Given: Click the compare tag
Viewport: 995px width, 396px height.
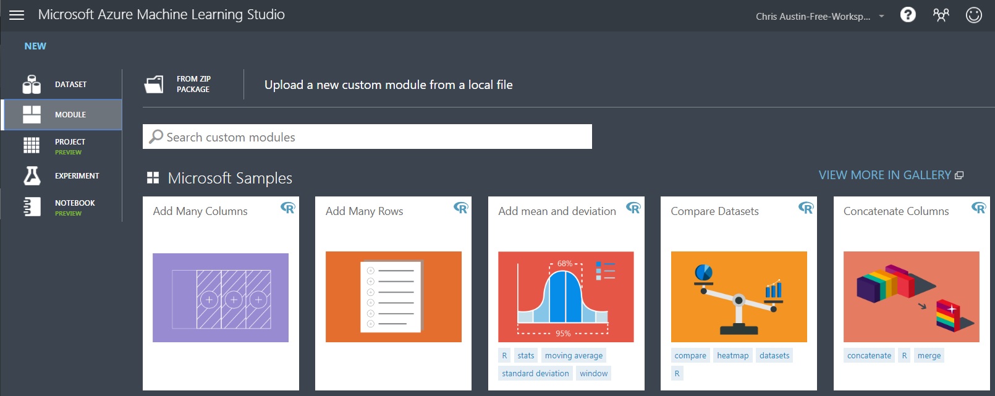Looking at the screenshot, I should tap(690, 356).
